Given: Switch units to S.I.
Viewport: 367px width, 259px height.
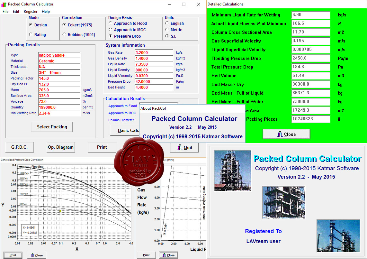Looking at the screenshot, I should [167, 36].
